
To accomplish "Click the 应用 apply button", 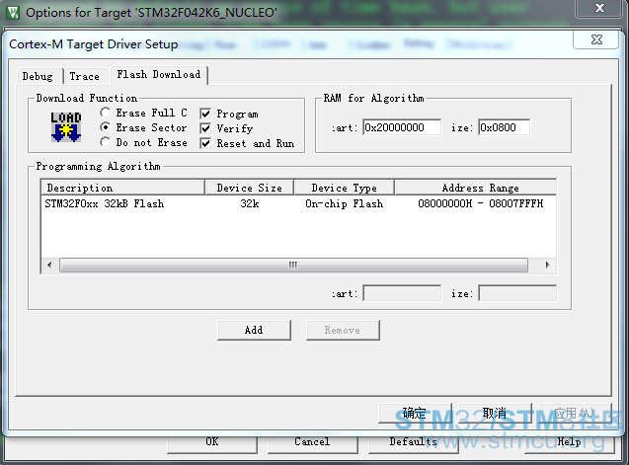I will (575, 413).
